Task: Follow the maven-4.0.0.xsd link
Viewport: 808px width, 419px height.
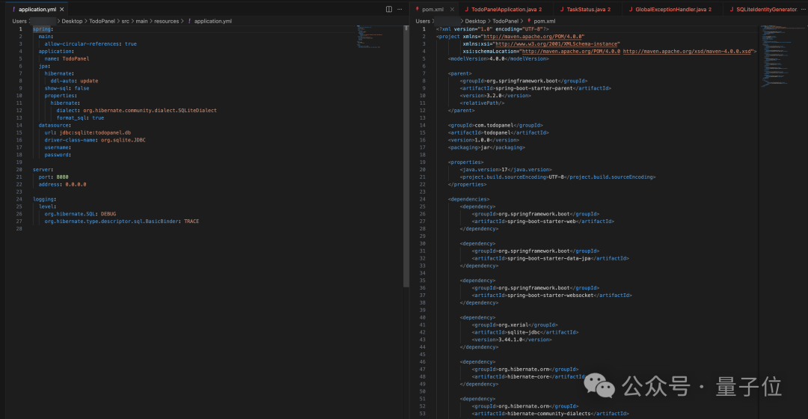Action: point(687,51)
